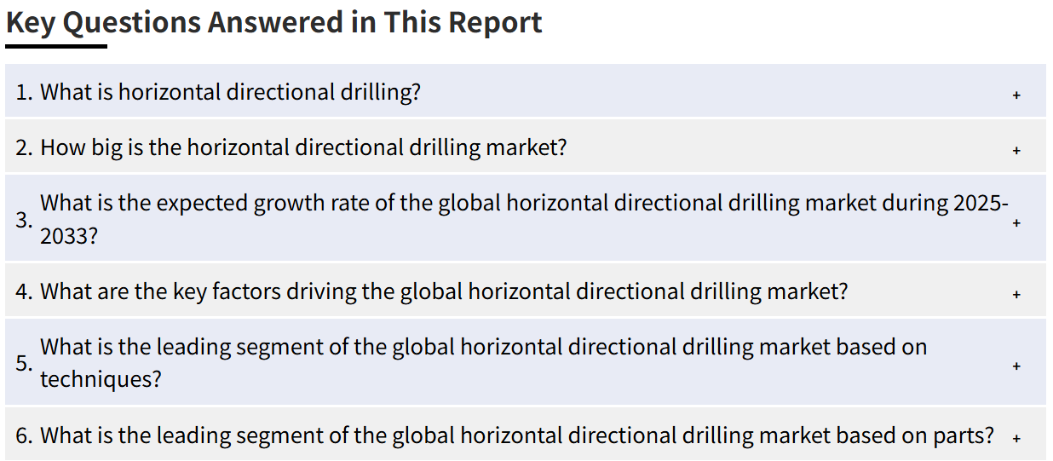Open the key factors driving market question
The image size is (1053, 461).
[526, 291]
